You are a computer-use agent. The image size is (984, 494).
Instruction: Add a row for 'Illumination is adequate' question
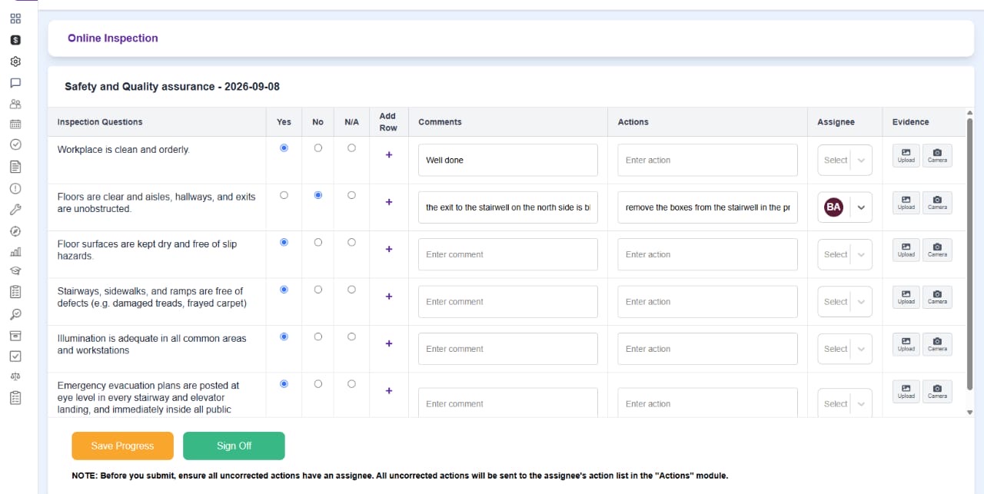[x=389, y=343]
